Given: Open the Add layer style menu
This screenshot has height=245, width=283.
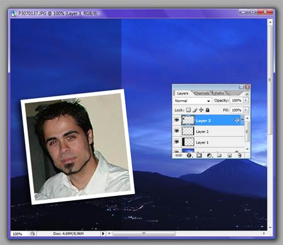Looking at the screenshot, I should point(189,155).
